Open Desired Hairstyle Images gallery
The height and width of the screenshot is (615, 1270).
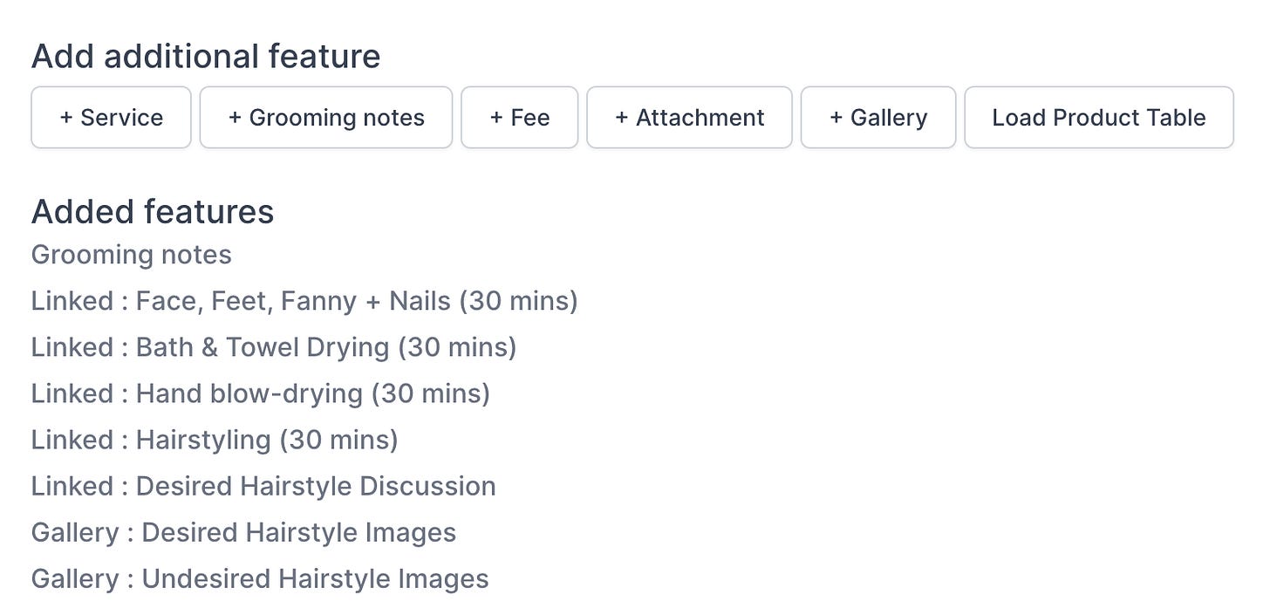(x=243, y=532)
